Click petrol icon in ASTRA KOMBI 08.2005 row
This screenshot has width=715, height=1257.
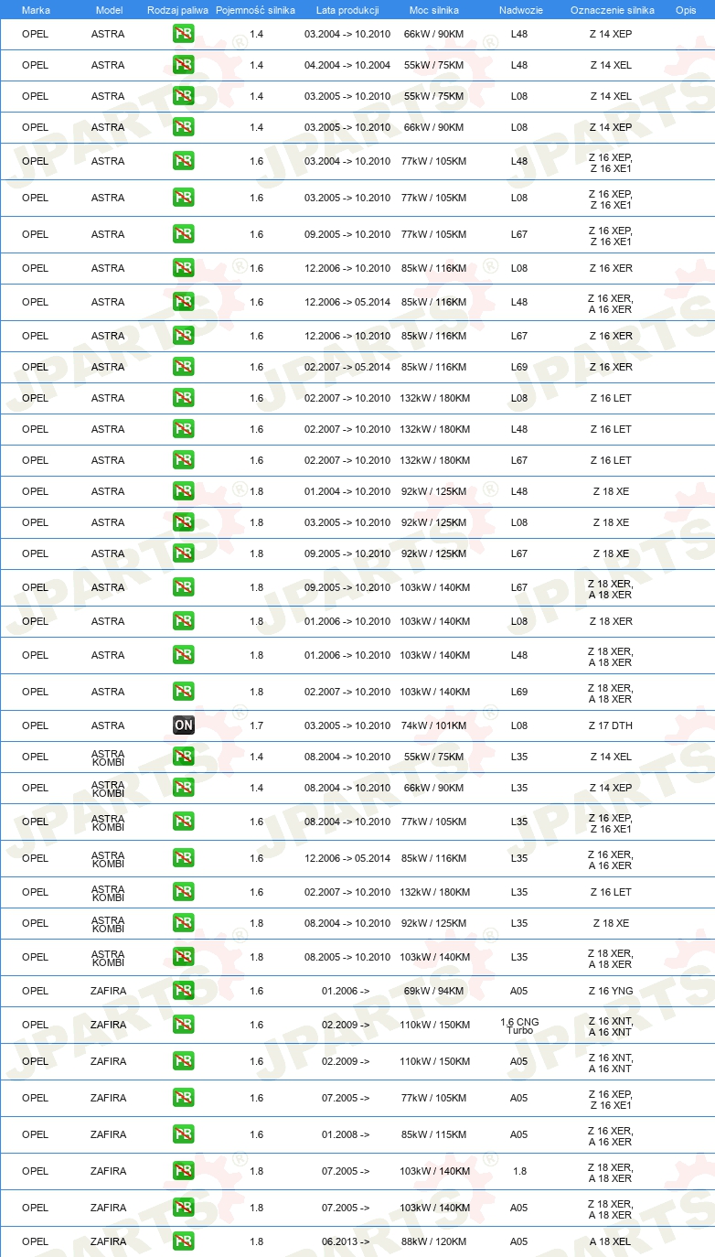click(184, 957)
